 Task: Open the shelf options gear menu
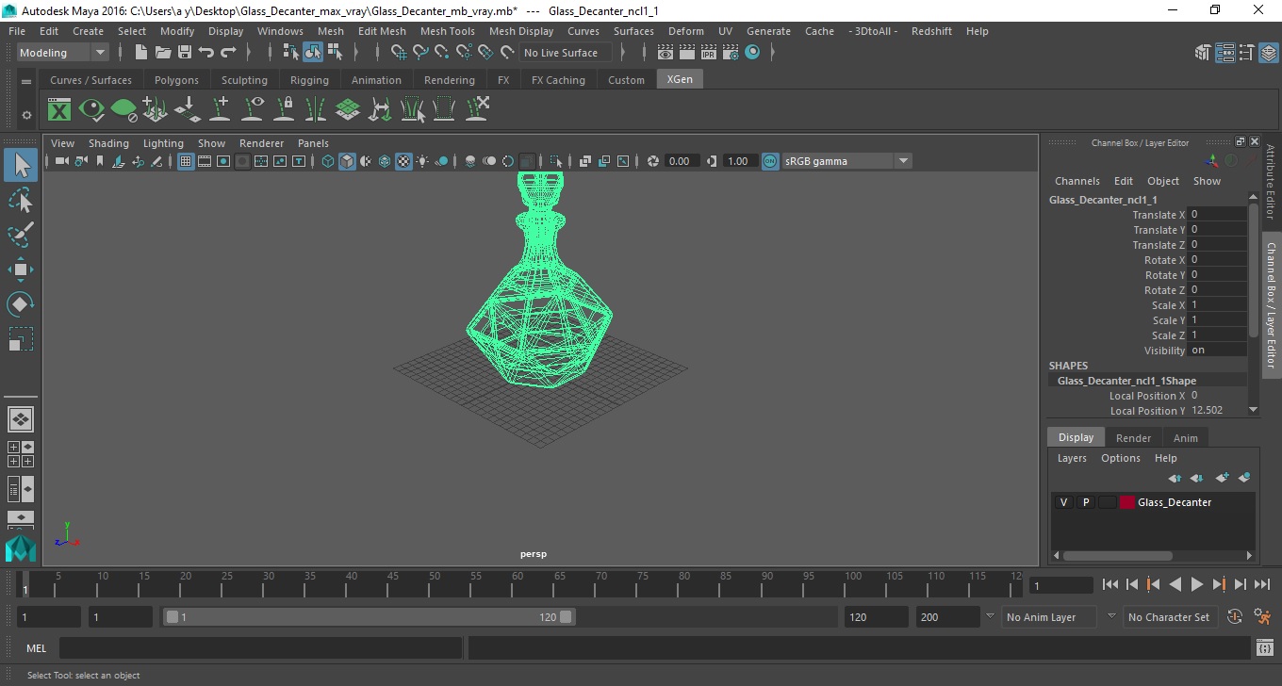click(x=26, y=115)
